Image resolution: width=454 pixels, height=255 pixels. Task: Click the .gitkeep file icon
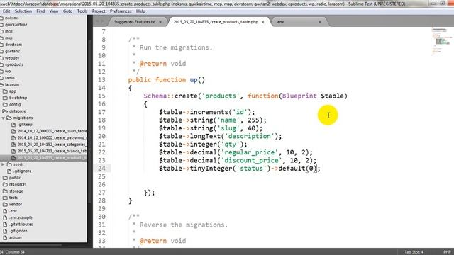[13, 125]
